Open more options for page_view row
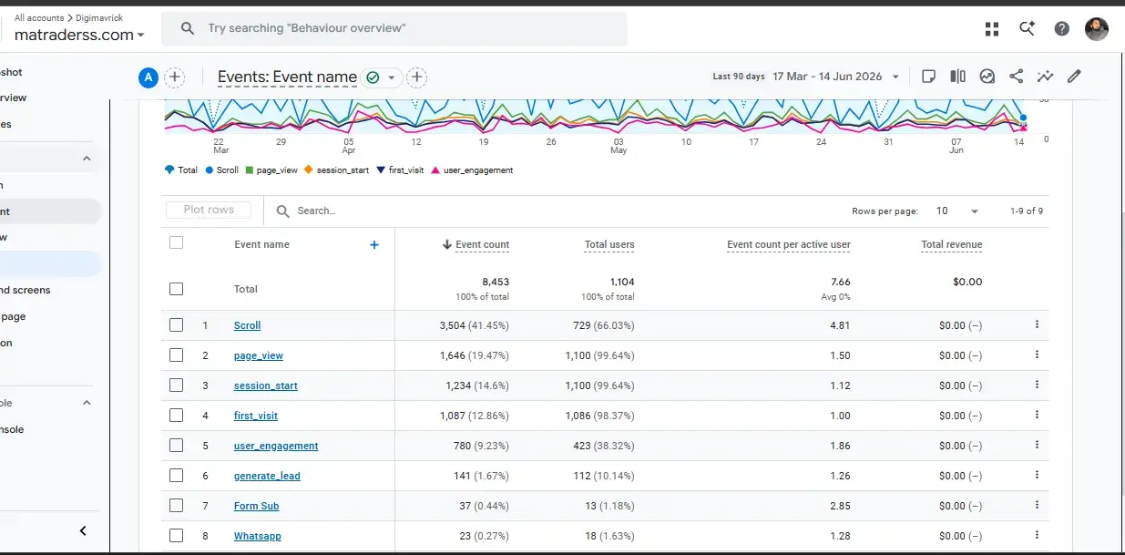The width and height of the screenshot is (1125, 555). coord(1037,355)
